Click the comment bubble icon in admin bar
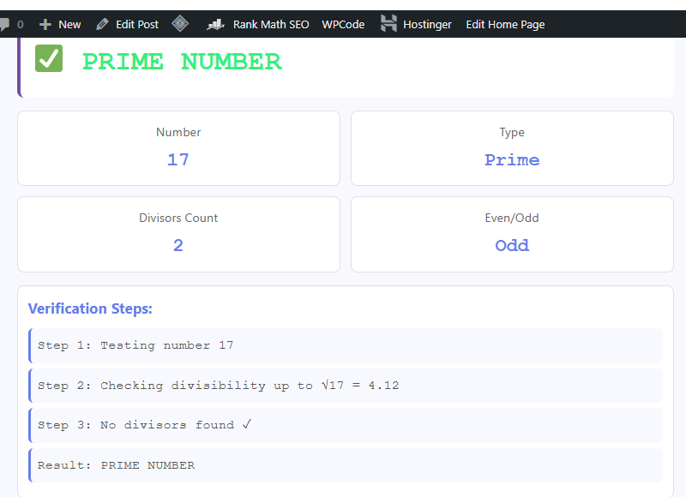 7,24
